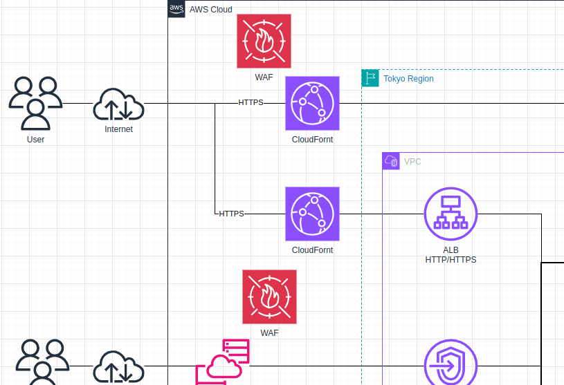Screen dimensions: 564x385
Task: Click the ALB load balancer icon
Action: 451,214
